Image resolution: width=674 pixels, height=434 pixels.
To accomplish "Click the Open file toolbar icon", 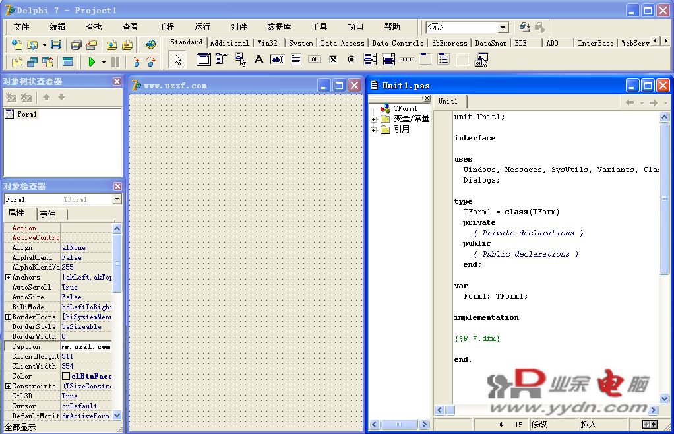I will pos(32,44).
